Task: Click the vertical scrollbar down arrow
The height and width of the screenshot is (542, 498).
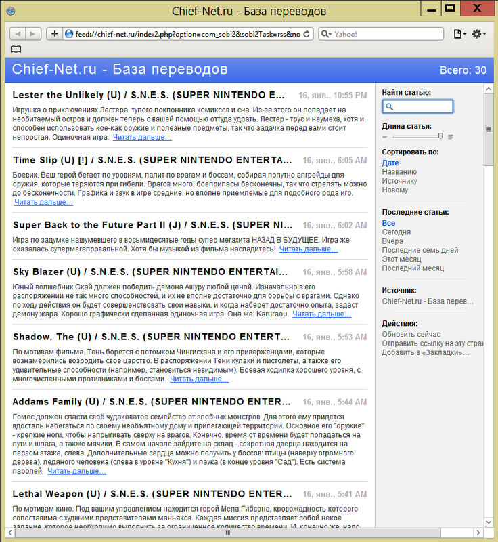Action: (x=489, y=522)
